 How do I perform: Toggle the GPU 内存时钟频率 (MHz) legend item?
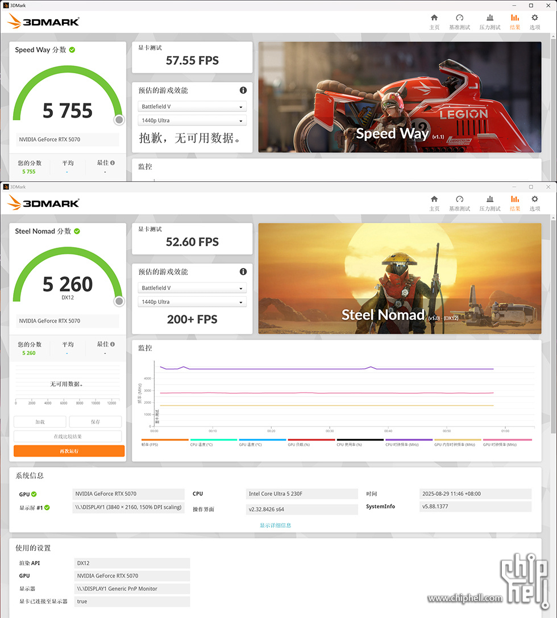point(458,442)
